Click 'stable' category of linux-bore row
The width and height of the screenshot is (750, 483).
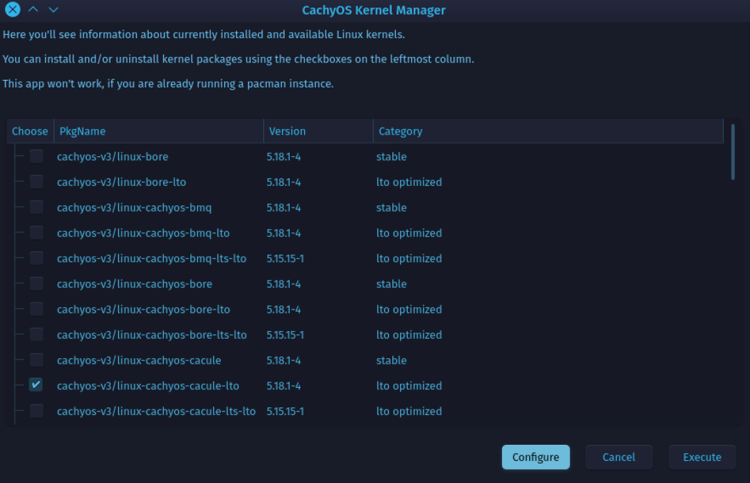[391, 156]
